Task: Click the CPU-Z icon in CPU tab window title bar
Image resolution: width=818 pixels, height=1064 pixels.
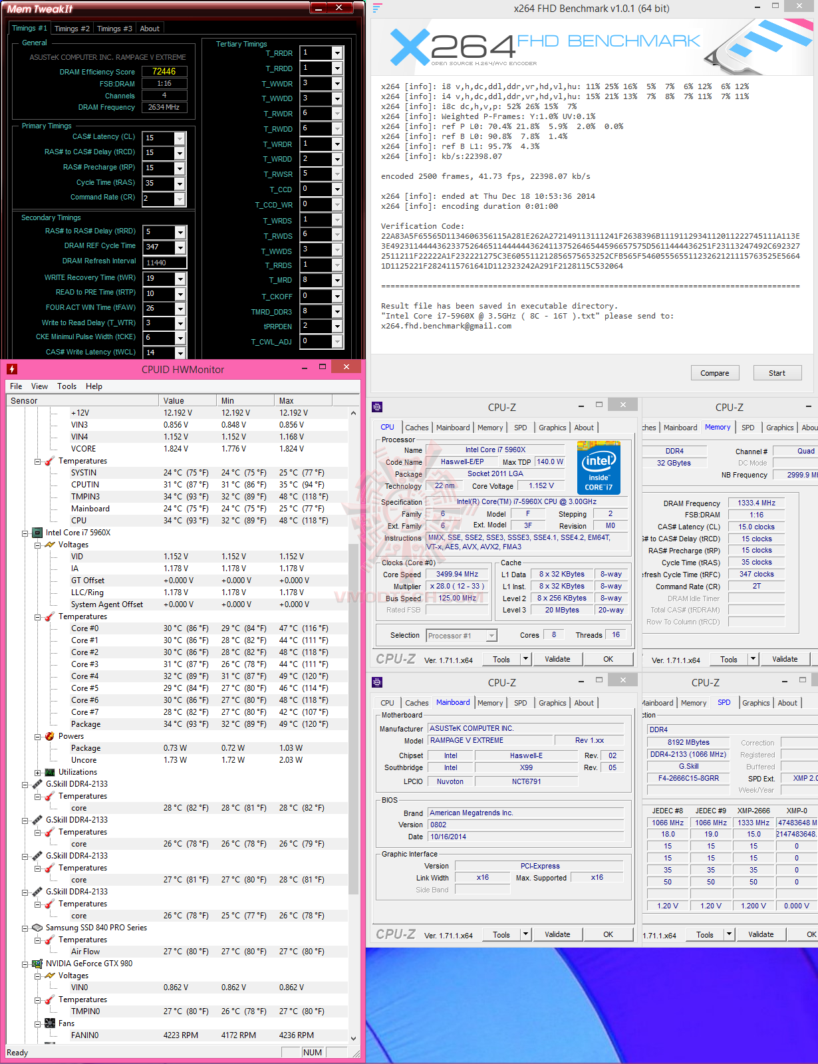Action: (377, 407)
